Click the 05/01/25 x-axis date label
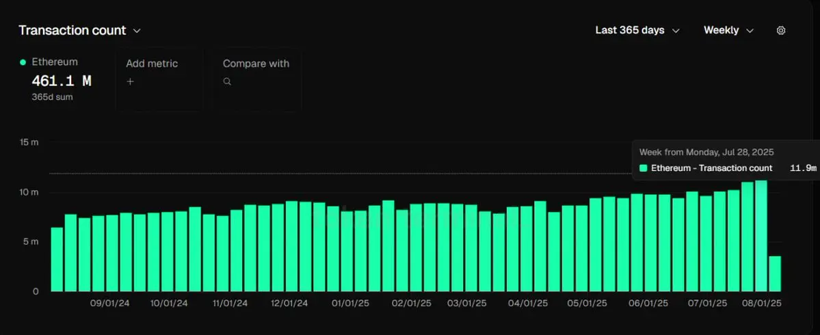 587,304
